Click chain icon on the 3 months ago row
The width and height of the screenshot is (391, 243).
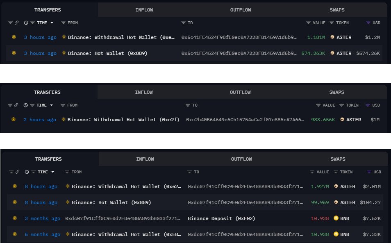pos(15,218)
